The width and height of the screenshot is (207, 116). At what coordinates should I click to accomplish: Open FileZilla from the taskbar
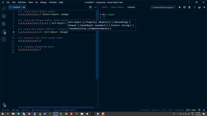[x=71, y=114]
